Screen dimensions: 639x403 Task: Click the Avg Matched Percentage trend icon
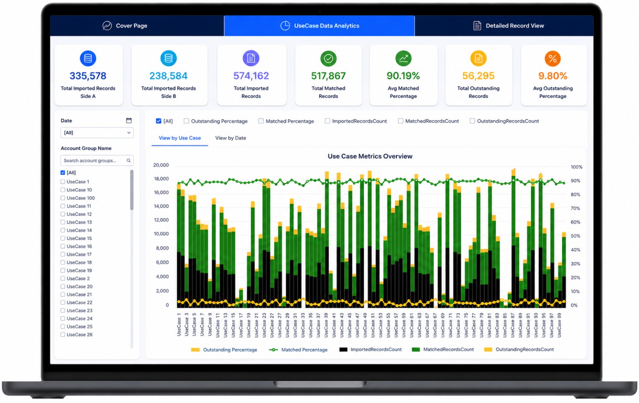pyautogui.click(x=403, y=58)
